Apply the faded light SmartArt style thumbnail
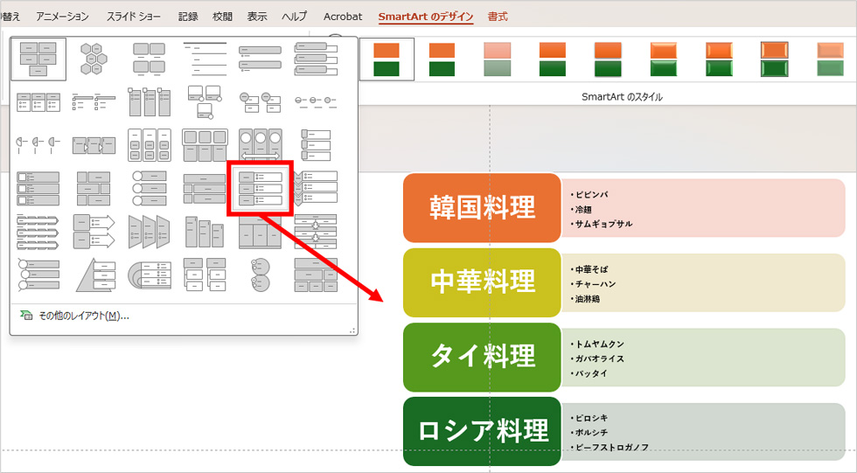This screenshot has height=473, width=857. point(498,59)
